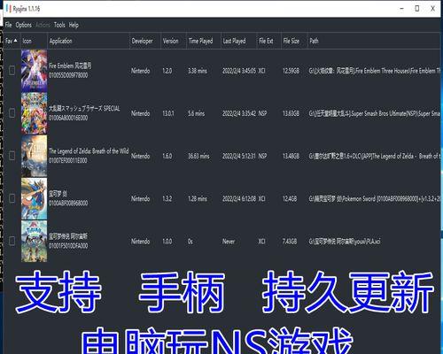Click title ID 01007EF00011E000
This screenshot has height=354, width=443.
coord(68,160)
